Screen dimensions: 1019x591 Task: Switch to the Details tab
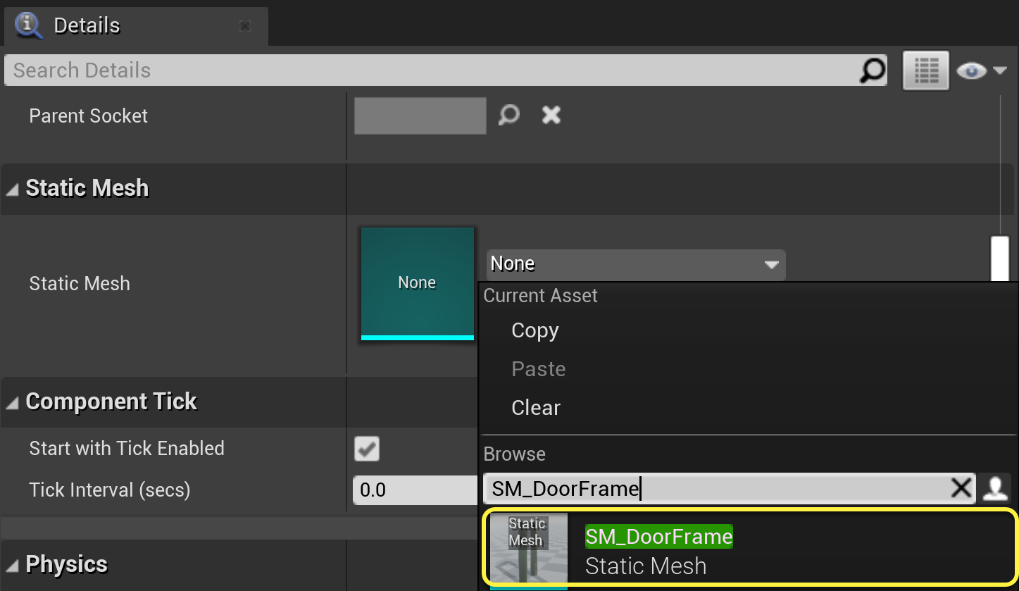[x=87, y=26]
